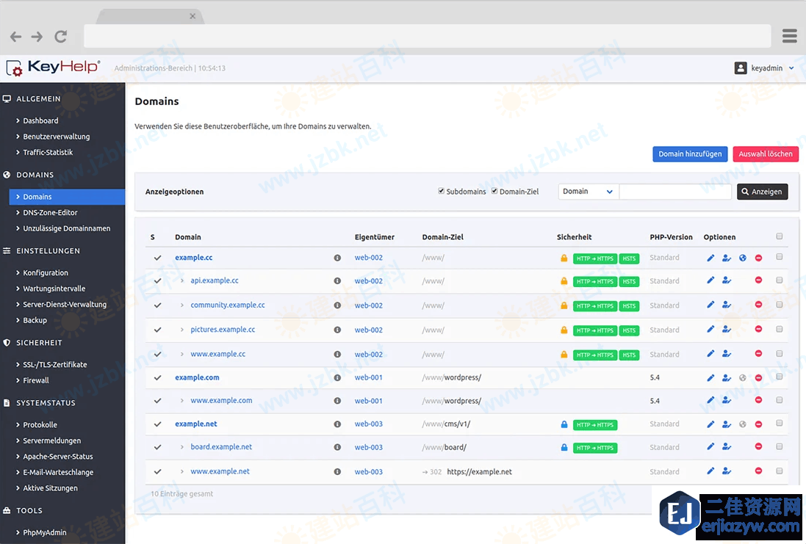Click the search text field beside Anzeigen

(675, 192)
